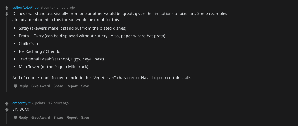Click reply speech bubble icon under yellowAbleWheel's comment
The width and height of the screenshot is (298, 126).
(15, 86)
